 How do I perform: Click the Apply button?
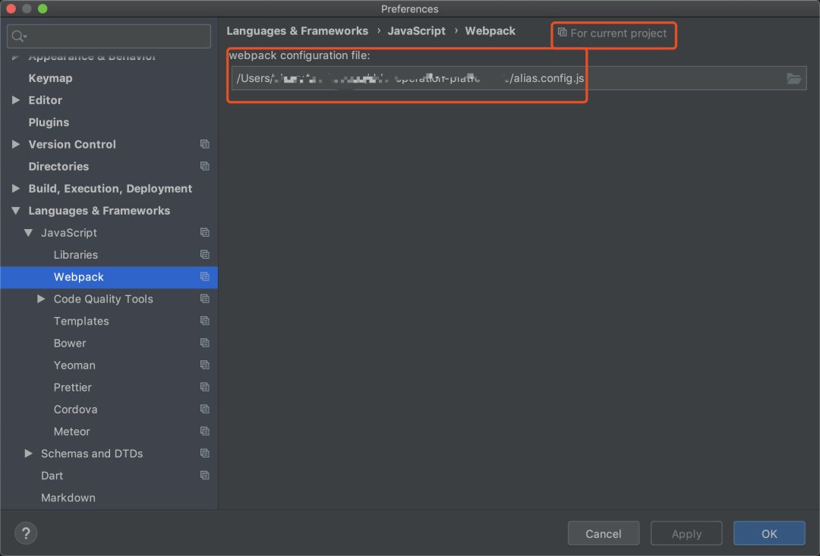[x=686, y=533]
